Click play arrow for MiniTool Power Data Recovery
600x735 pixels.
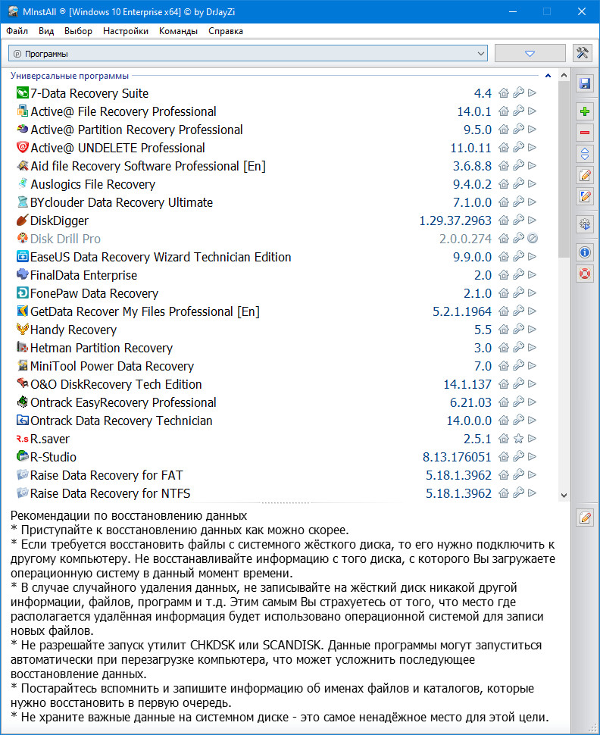(x=532, y=366)
